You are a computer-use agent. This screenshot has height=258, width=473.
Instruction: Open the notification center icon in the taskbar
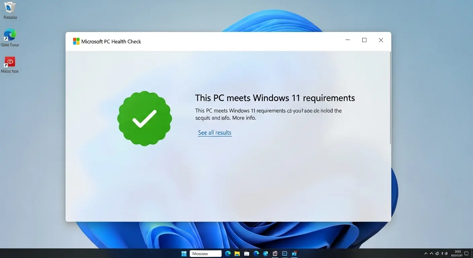[x=467, y=253]
